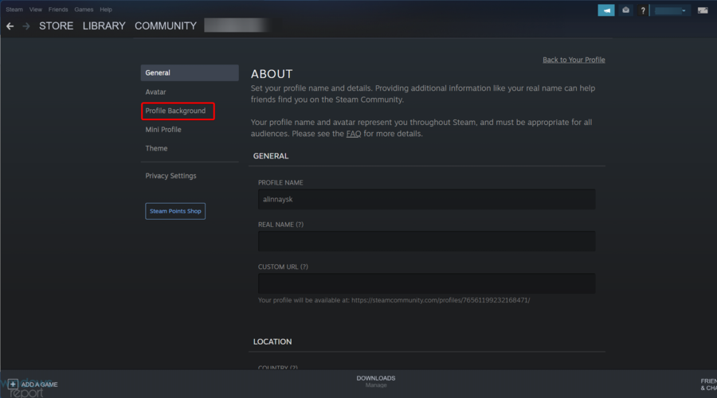Open the announcements megaphone icon
Image resolution: width=717 pixels, height=398 pixels.
[606, 10]
